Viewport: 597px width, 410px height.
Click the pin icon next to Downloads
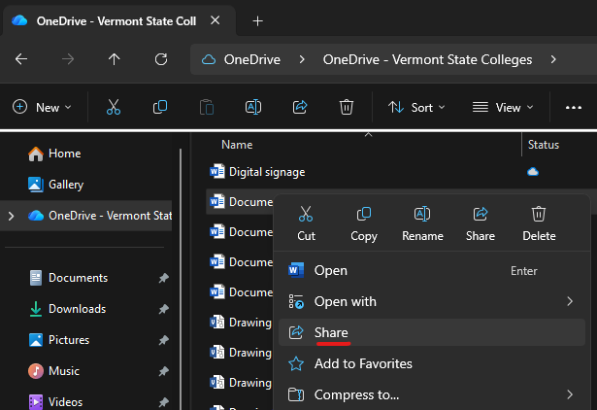(x=164, y=309)
